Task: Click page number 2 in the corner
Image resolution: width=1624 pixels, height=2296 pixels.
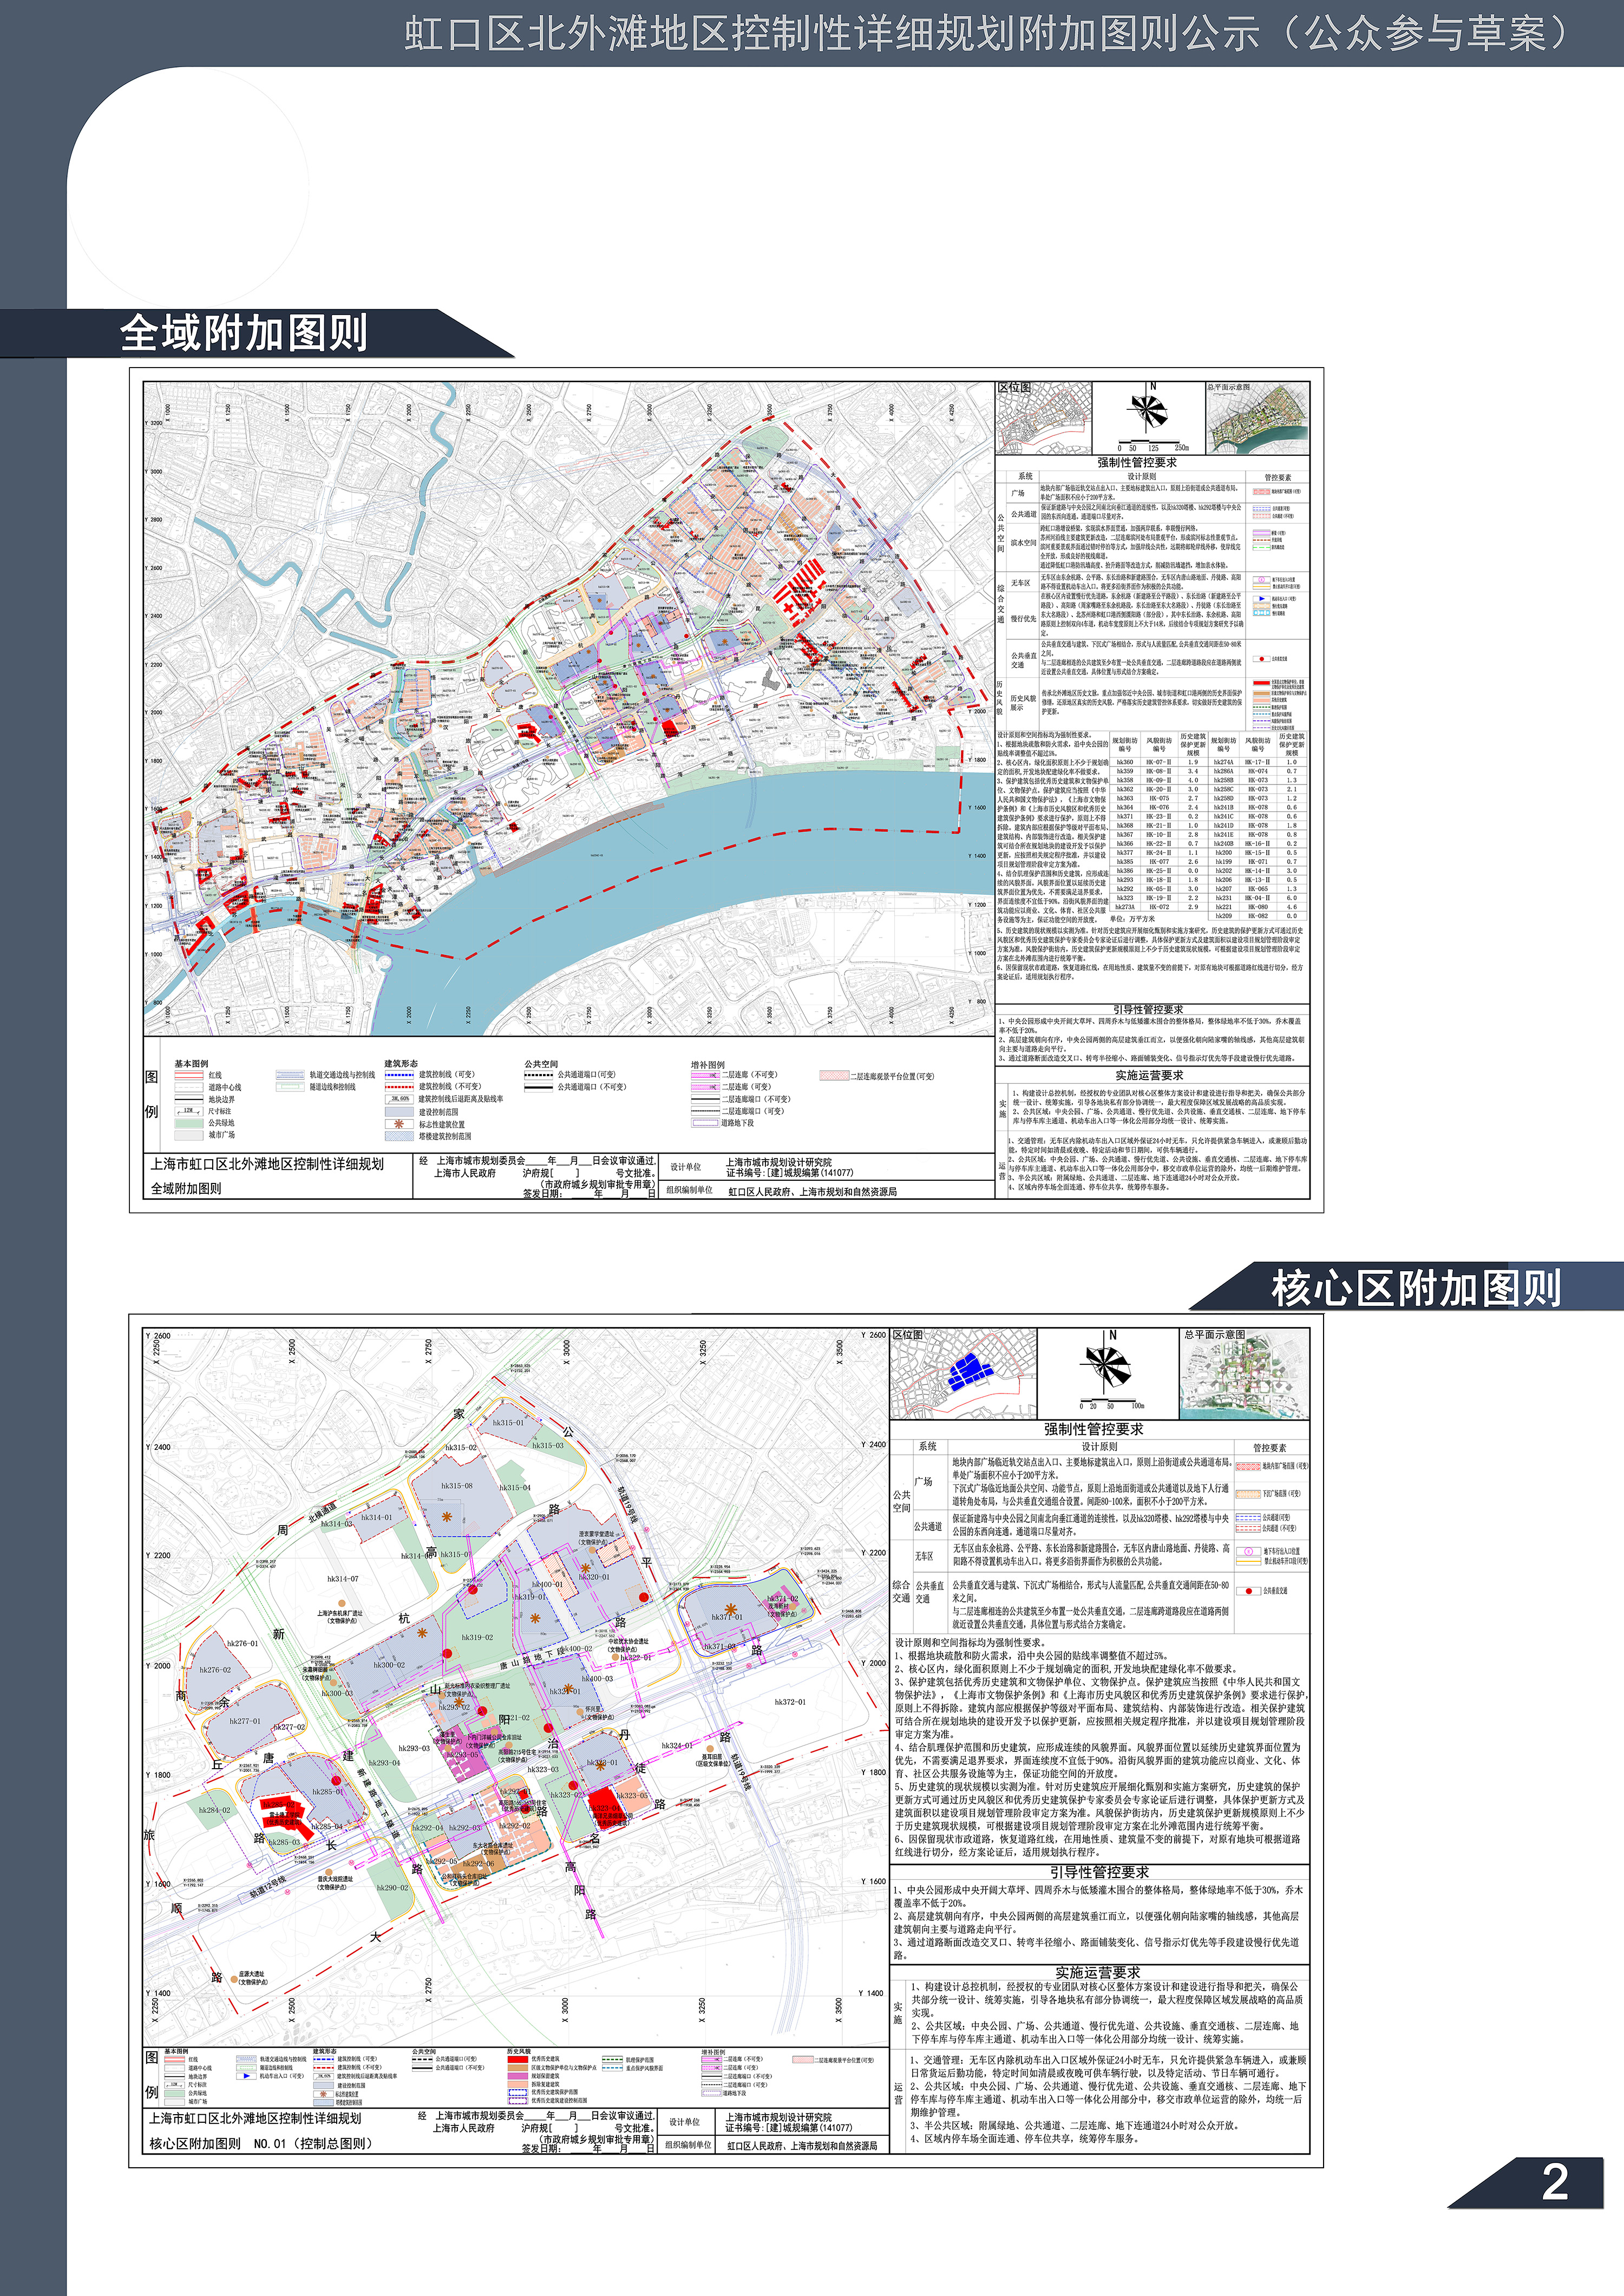Action: coord(1555,2181)
